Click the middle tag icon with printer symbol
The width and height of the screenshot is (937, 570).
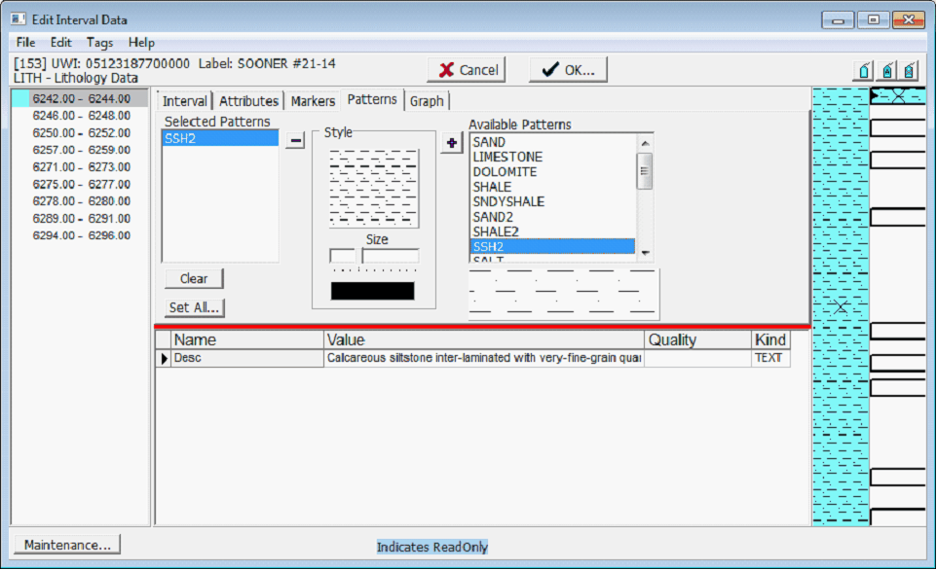tap(887, 71)
